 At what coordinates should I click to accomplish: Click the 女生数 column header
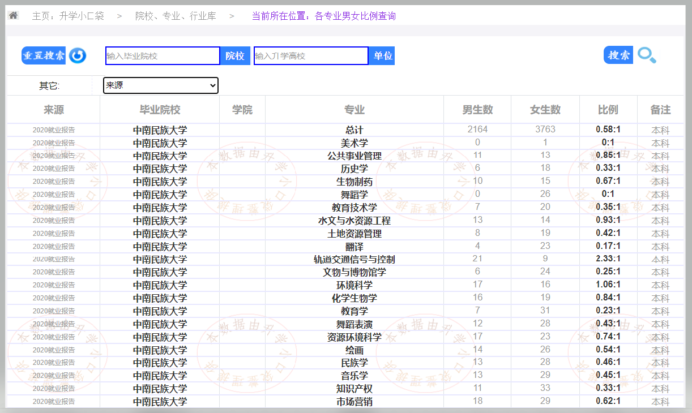tap(545, 110)
